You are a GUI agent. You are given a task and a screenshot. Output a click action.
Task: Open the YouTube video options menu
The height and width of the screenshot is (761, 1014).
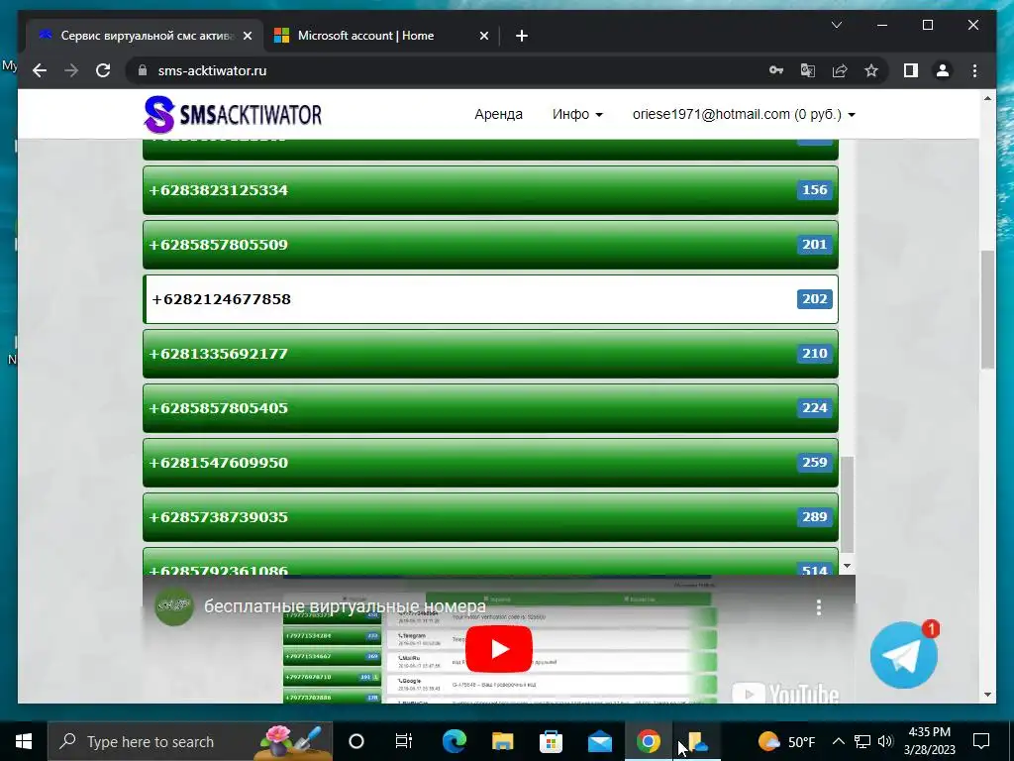[819, 607]
